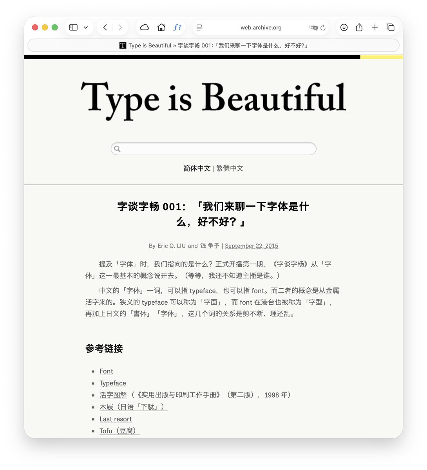Screen dimensions: 427x470
Task: Go forward to the next page
Action: [x=120, y=27]
